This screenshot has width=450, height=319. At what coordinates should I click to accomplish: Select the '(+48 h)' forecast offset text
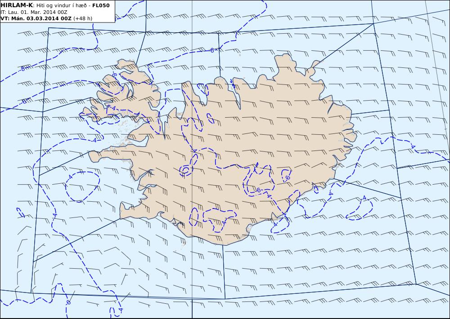pos(83,18)
